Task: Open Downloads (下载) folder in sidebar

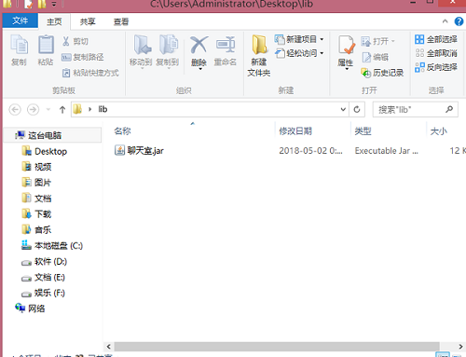Action: tap(36, 214)
